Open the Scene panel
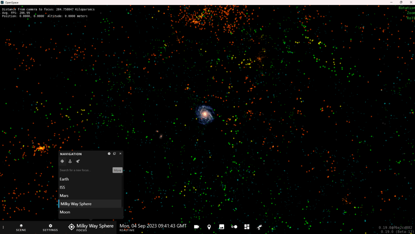415x234 pixels. click(21, 227)
